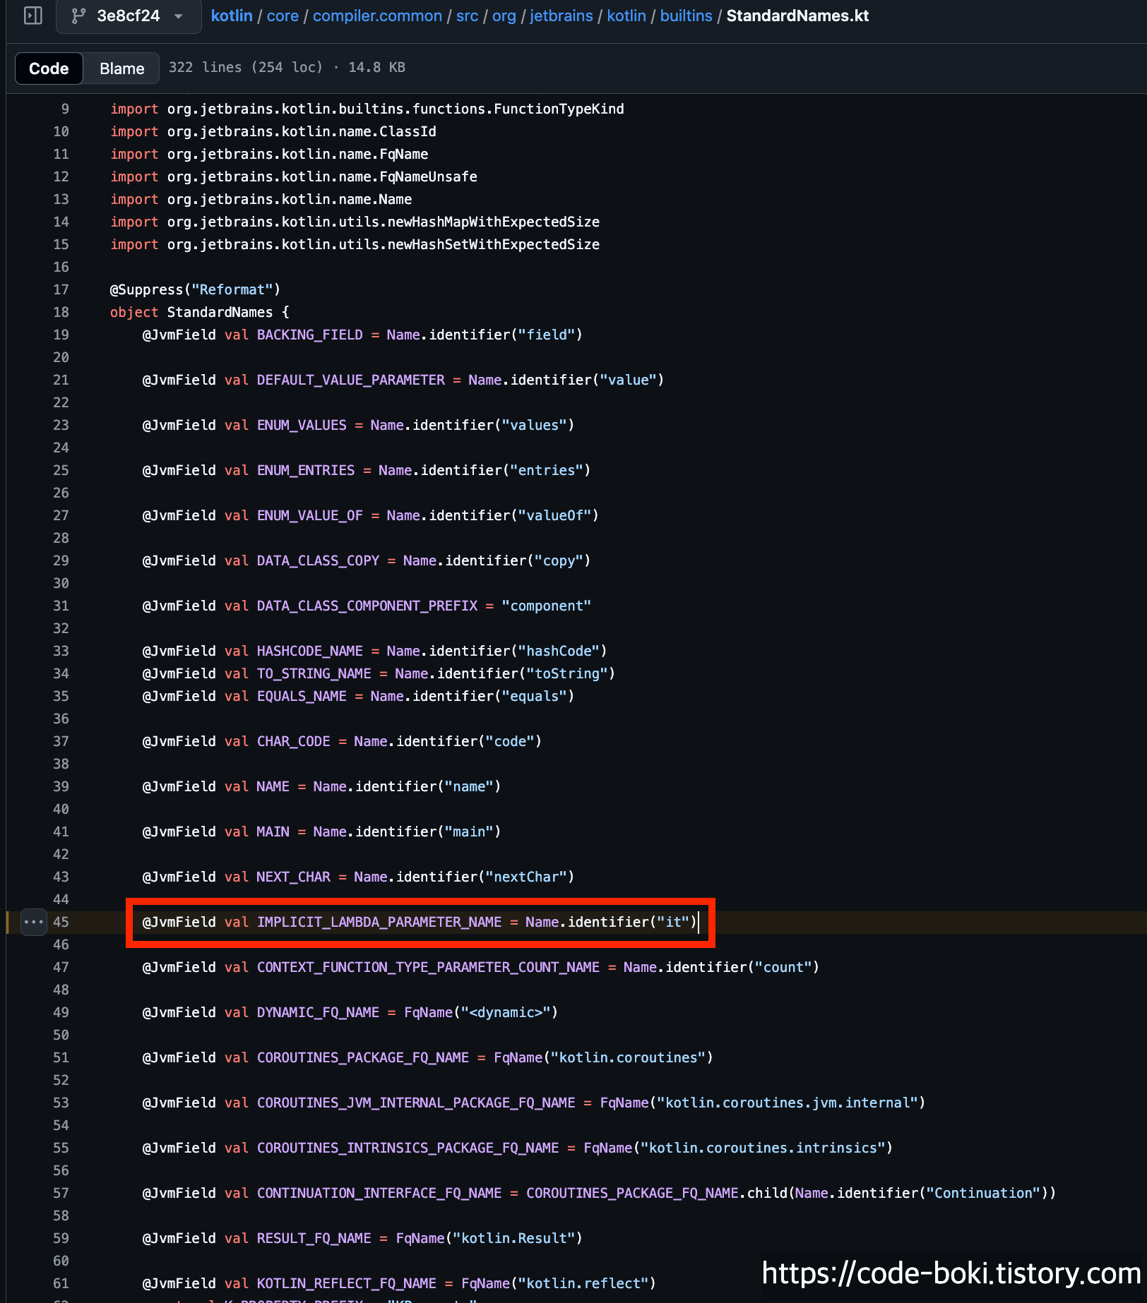Click the "kotlin.coroutines" string on line 51
The height and width of the screenshot is (1303, 1147).
(x=629, y=1057)
